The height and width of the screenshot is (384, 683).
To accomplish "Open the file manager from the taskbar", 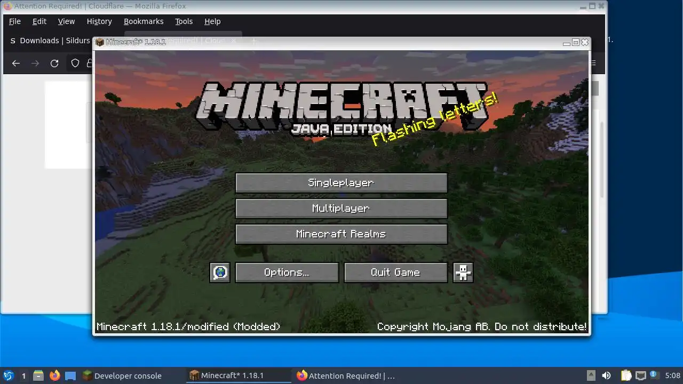I will click(x=38, y=375).
